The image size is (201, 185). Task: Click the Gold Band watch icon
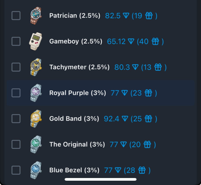[x=36, y=119]
